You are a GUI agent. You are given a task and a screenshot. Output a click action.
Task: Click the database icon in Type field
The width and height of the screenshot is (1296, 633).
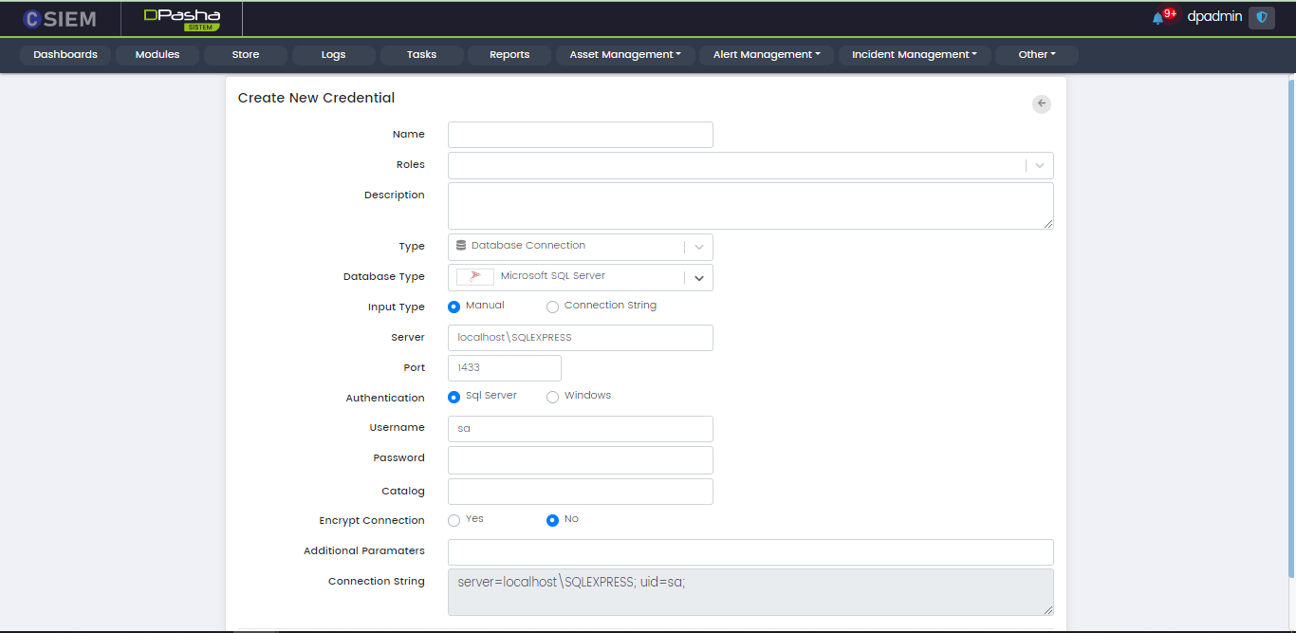461,246
